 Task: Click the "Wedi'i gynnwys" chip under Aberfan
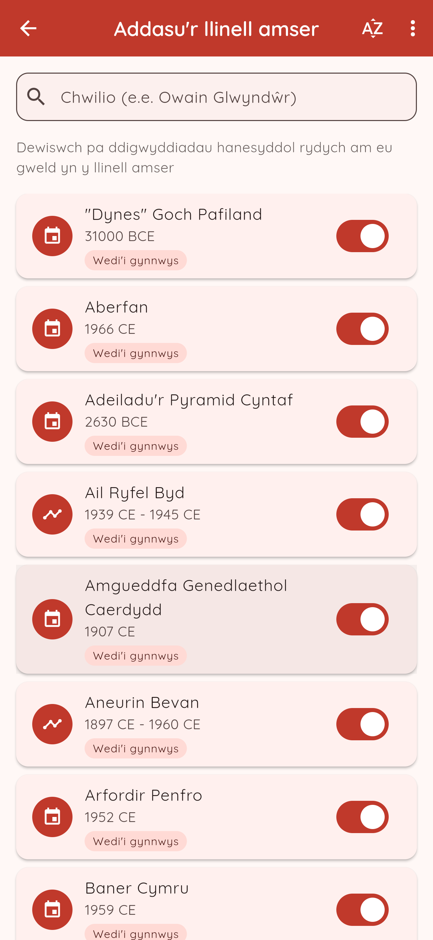[136, 353]
